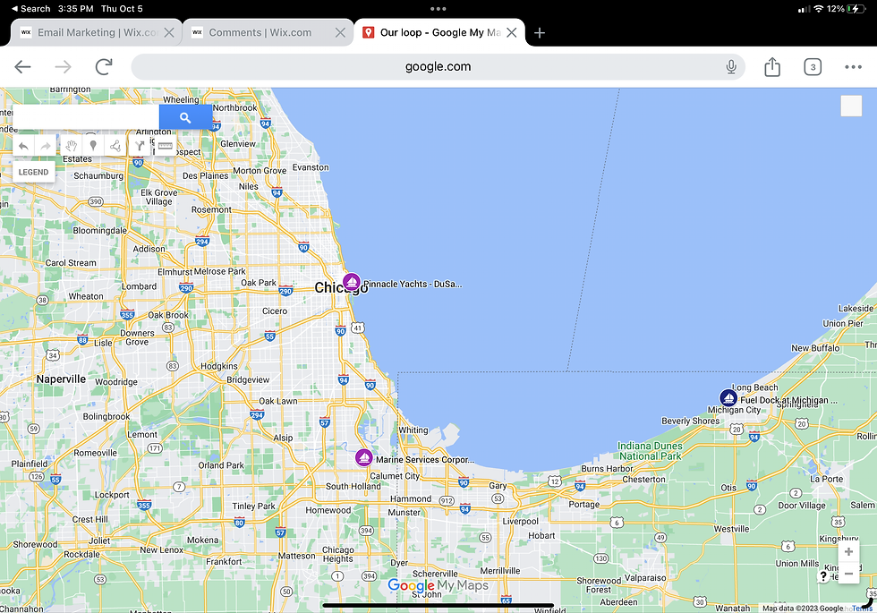Click the Orland Park label
This screenshot has height=613, width=877.
click(x=221, y=465)
